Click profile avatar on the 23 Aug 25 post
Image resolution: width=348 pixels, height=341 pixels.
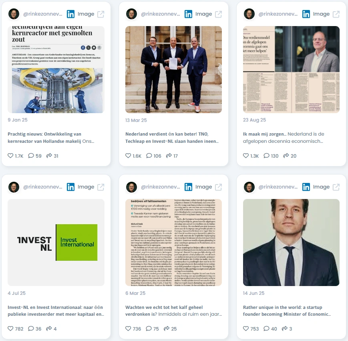coord(249,14)
